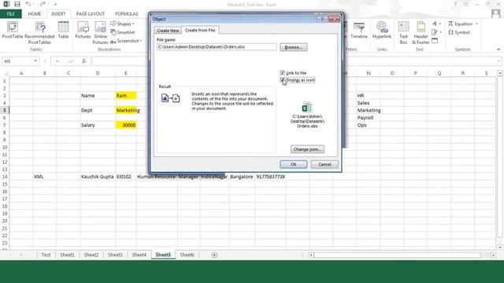Image resolution: width=504 pixels, height=283 pixels.
Task: Switch to the Sheet1 tab
Action: point(67,255)
